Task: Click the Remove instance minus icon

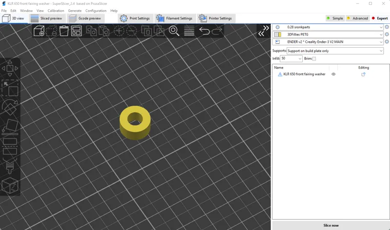Action: click(x=131, y=31)
